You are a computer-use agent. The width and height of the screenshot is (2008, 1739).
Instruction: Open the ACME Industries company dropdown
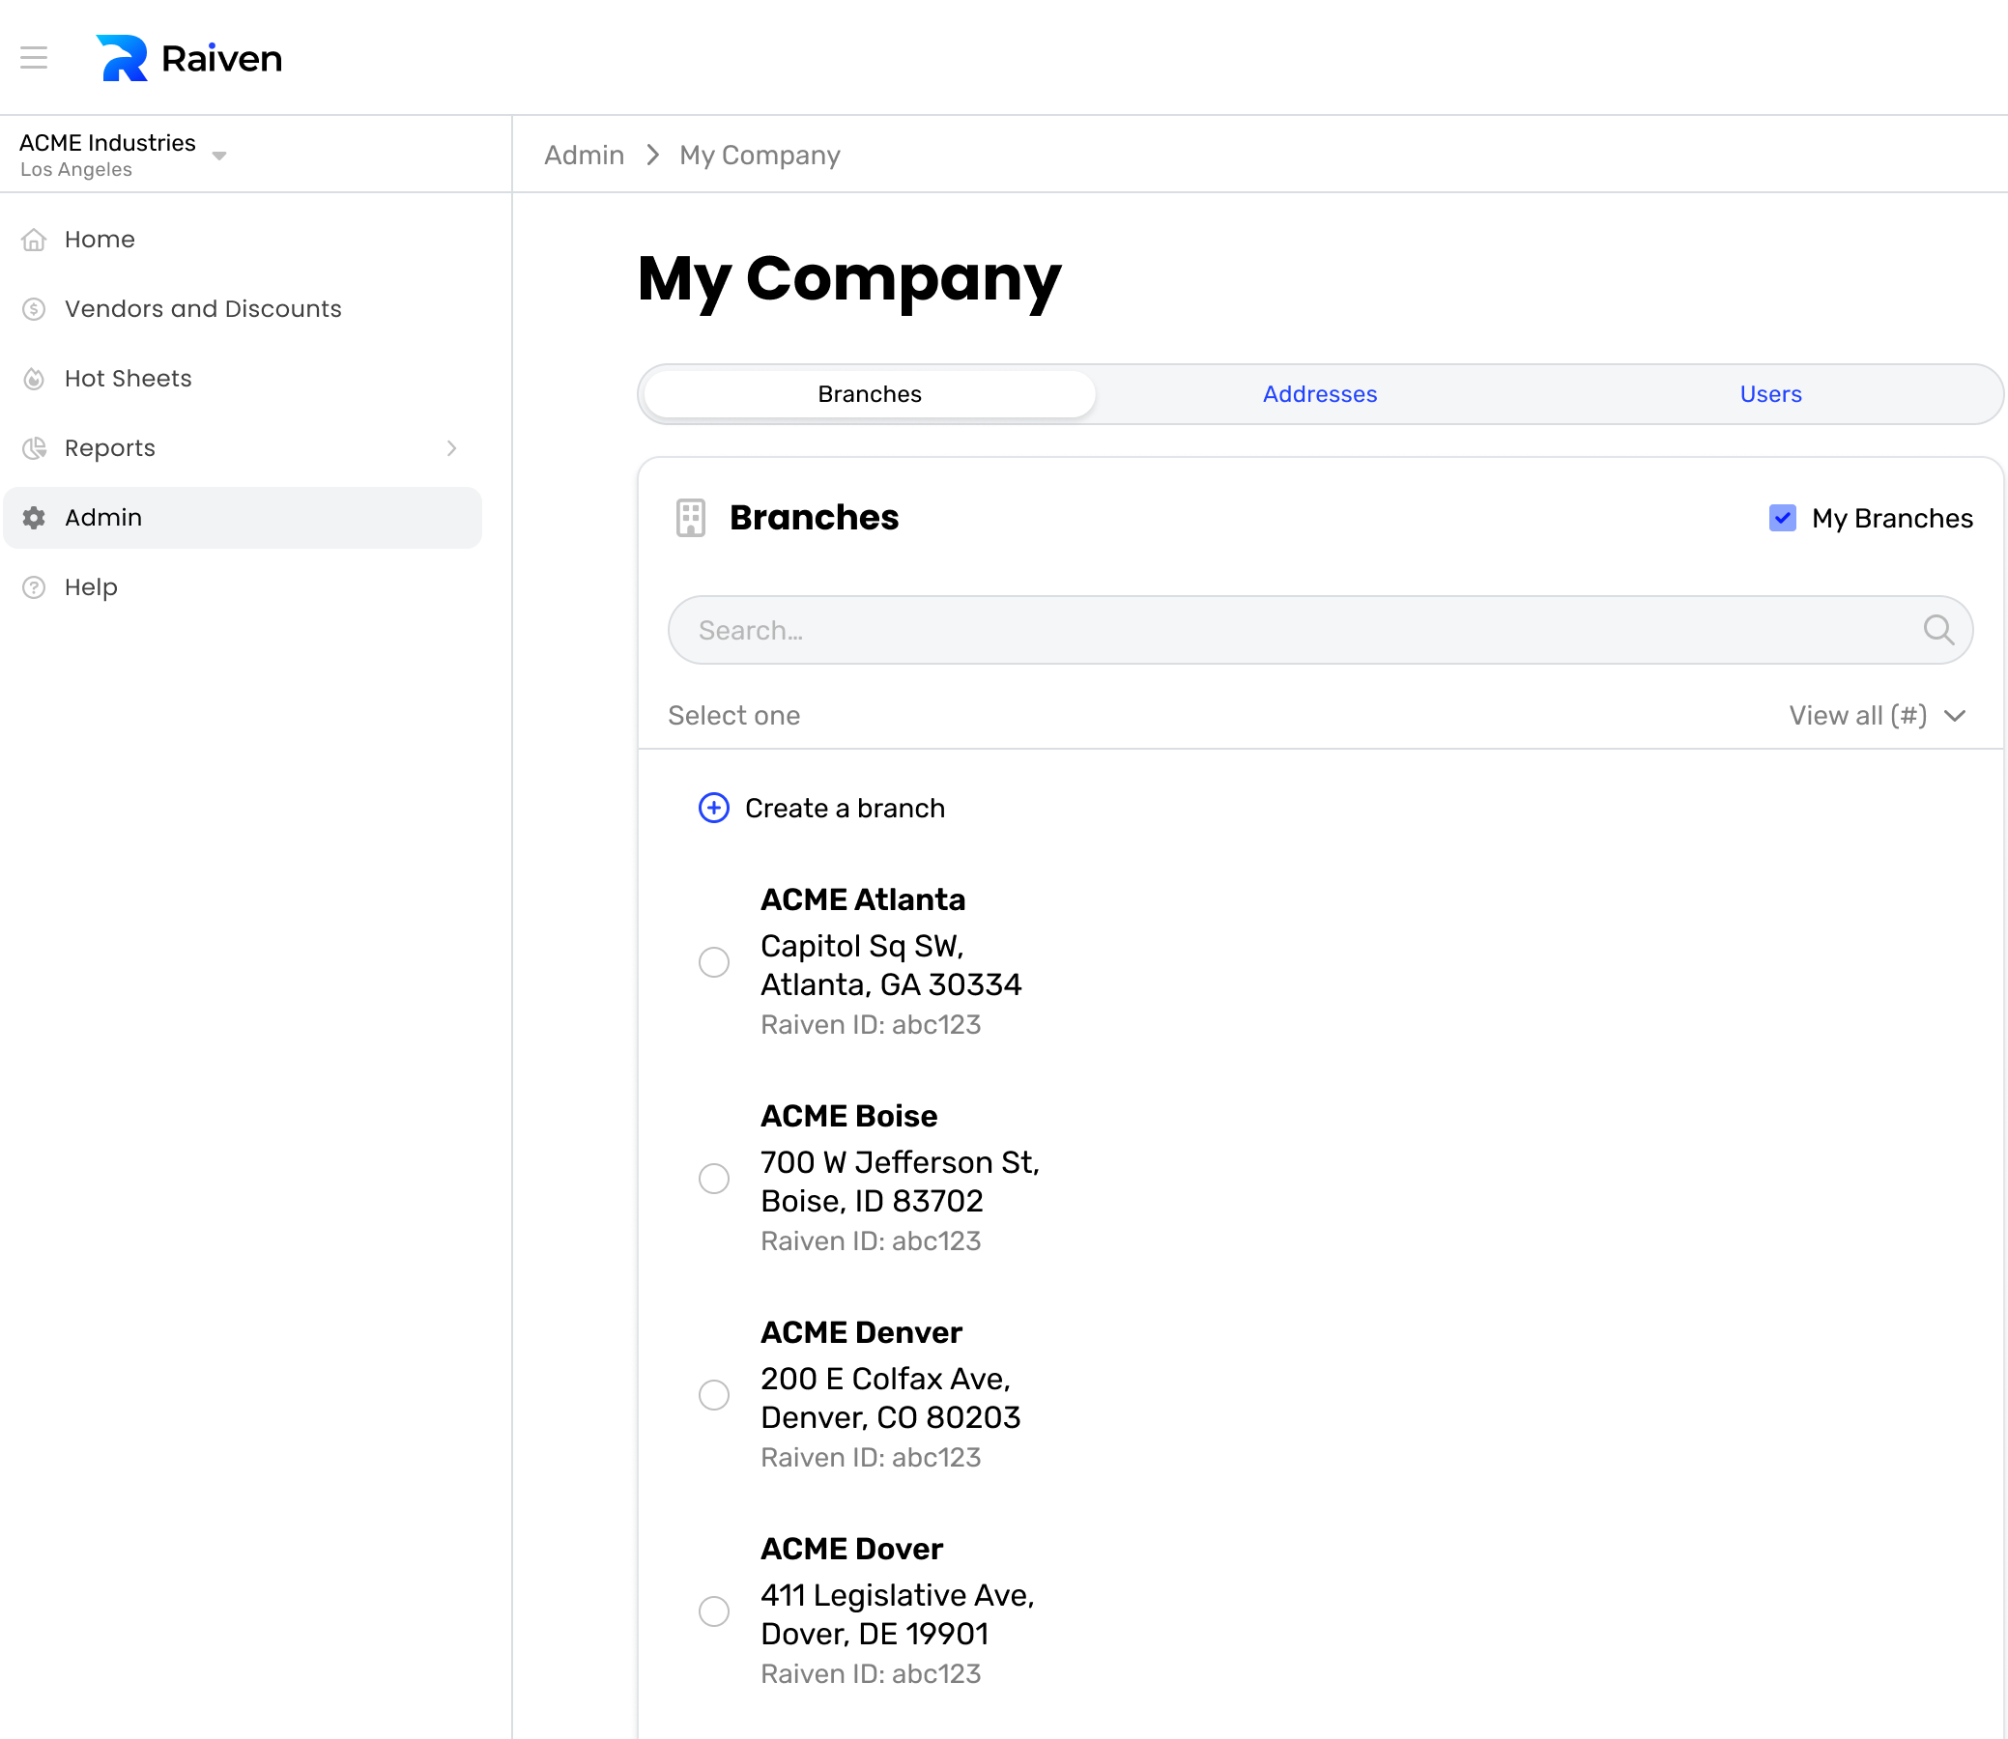[x=123, y=156]
